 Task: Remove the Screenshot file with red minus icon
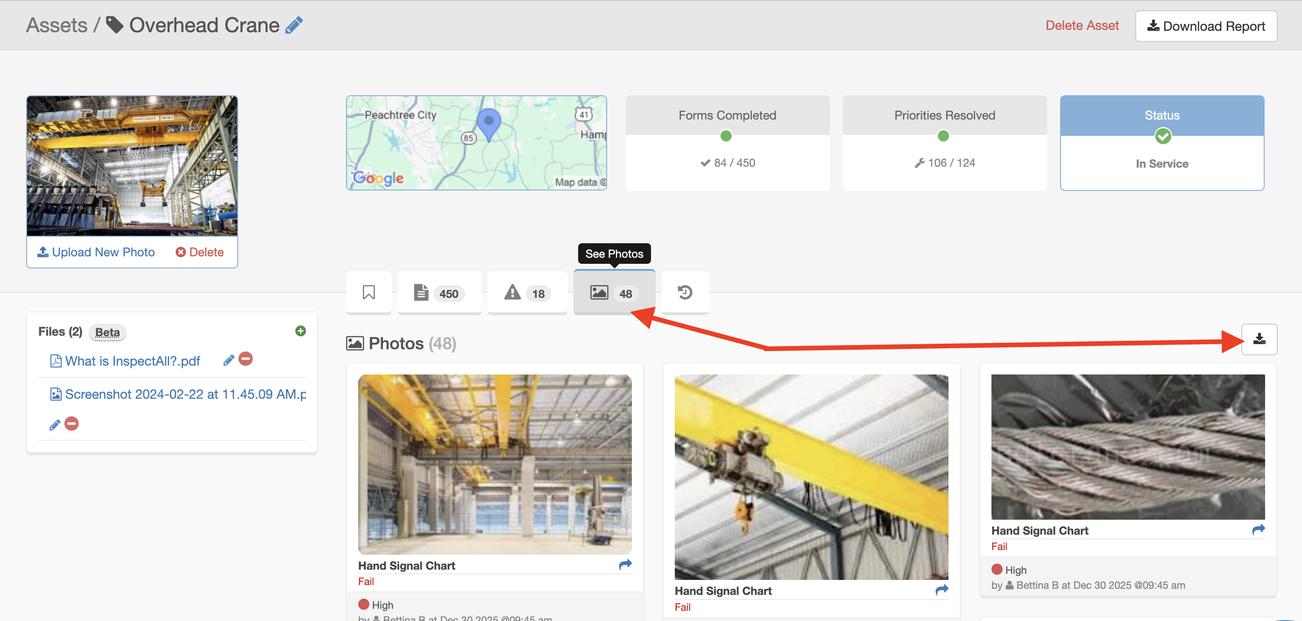click(72, 423)
